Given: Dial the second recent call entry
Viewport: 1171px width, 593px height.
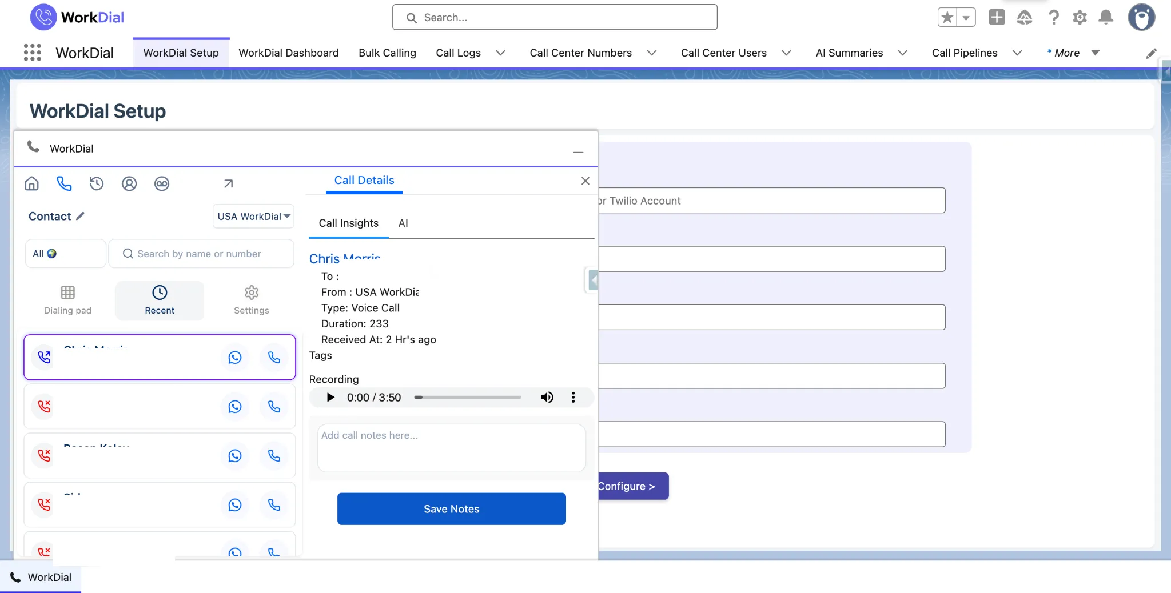Looking at the screenshot, I should pos(274,407).
